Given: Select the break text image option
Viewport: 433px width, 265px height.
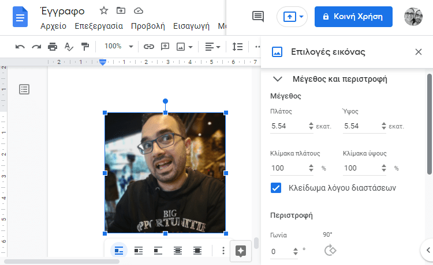Looking at the screenshot, I should 158,251.
